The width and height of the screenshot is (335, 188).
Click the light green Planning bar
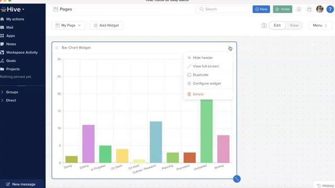click(x=173, y=158)
